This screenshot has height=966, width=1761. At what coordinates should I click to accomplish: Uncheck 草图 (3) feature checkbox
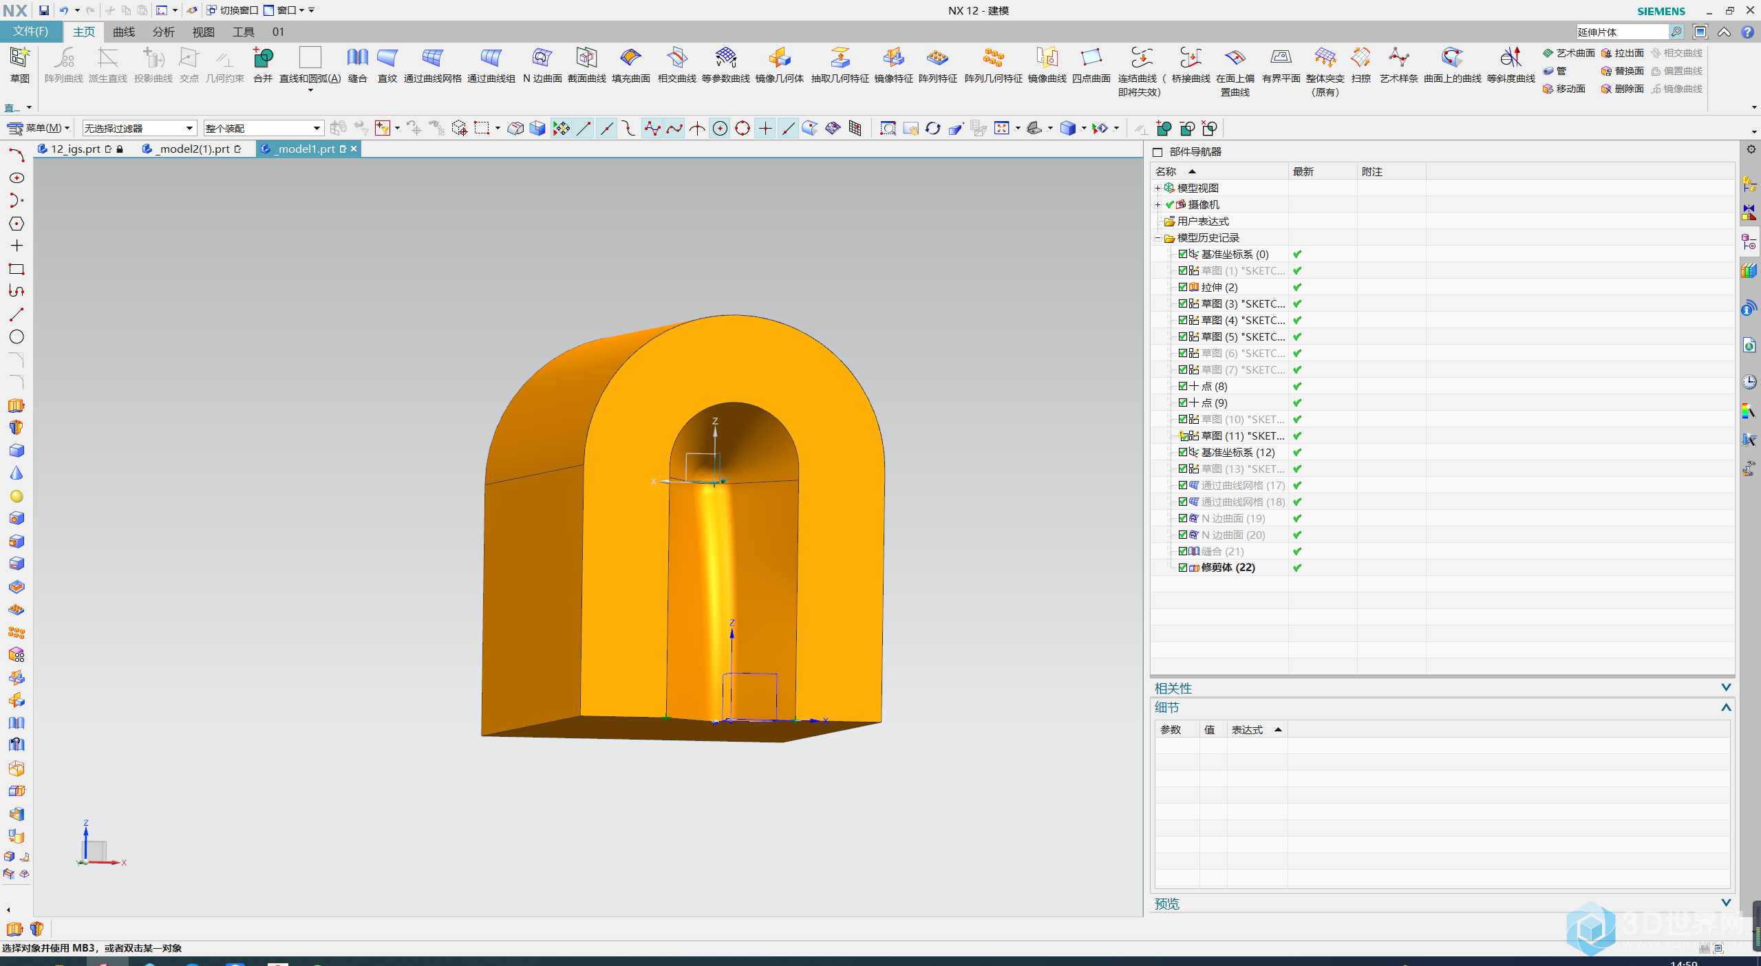[x=1182, y=303]
